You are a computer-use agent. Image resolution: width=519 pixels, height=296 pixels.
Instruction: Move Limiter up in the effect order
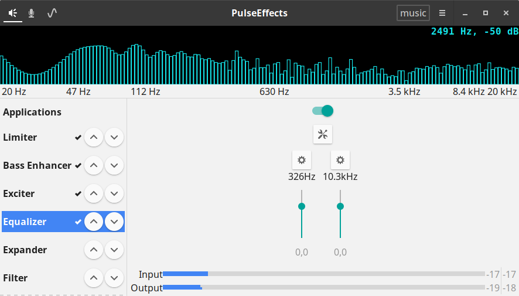(94, 137)
